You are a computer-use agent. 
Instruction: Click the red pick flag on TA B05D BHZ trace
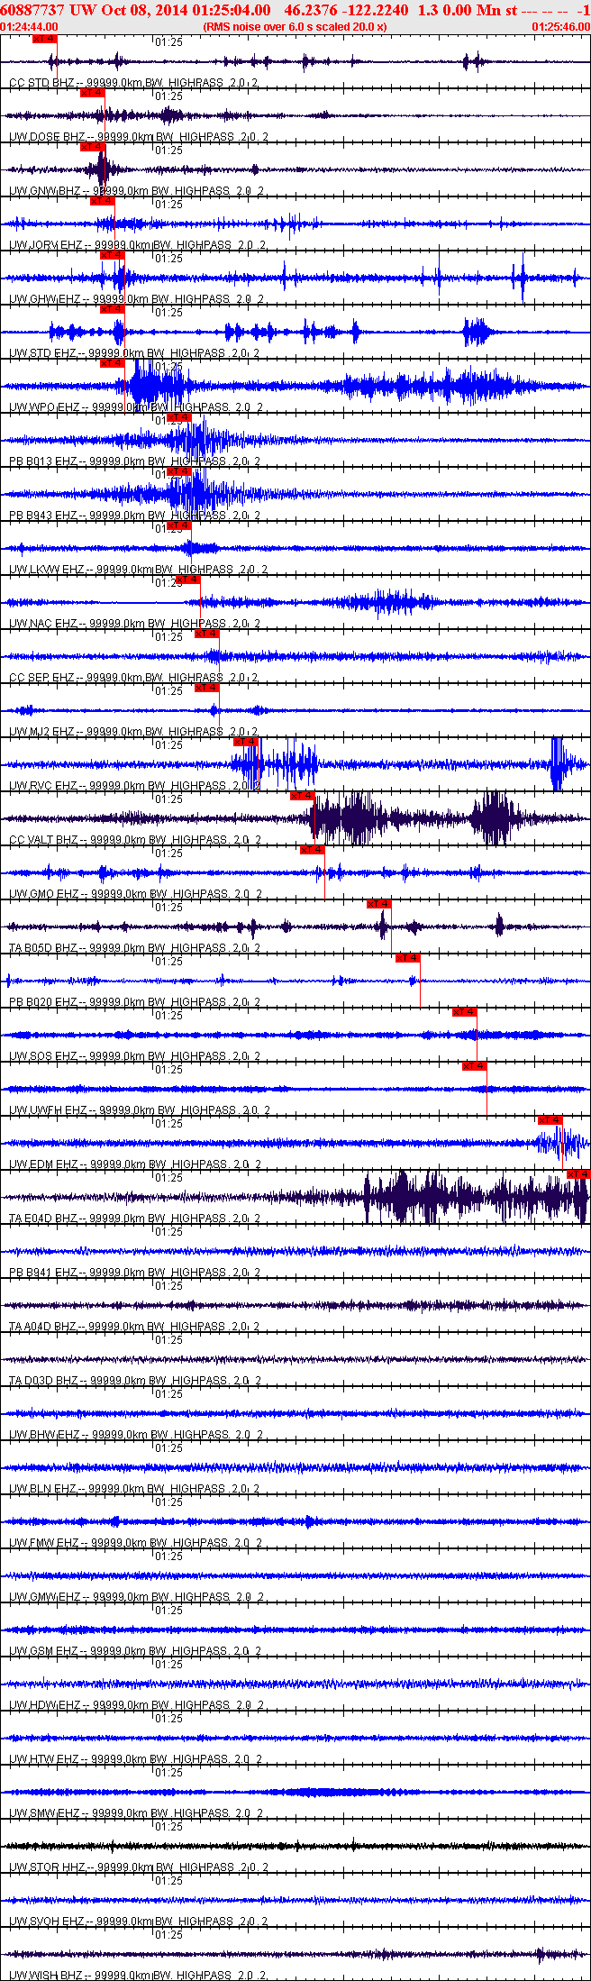(380, 904)
